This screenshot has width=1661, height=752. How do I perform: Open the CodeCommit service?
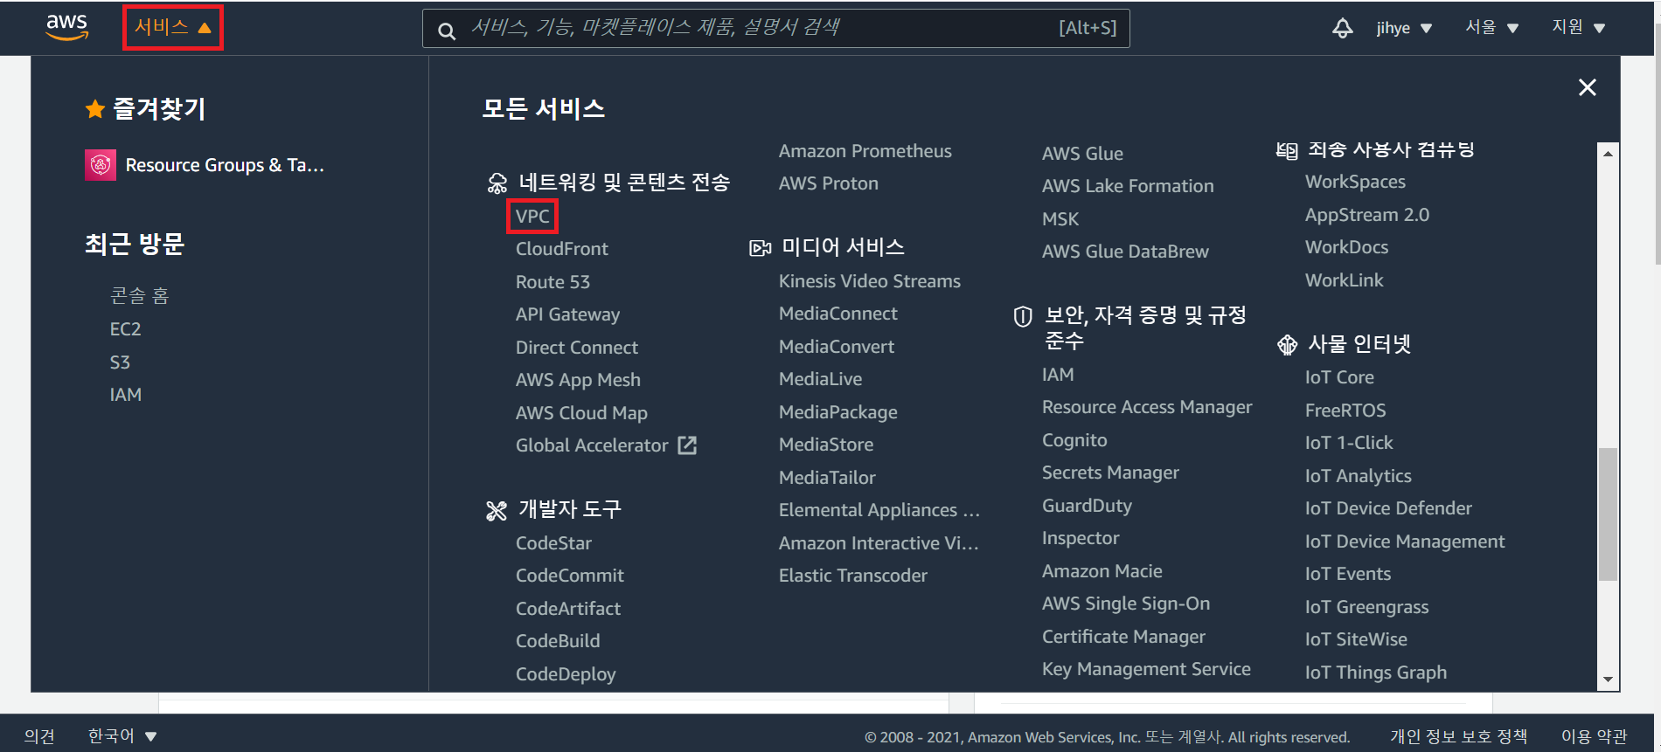570,576
